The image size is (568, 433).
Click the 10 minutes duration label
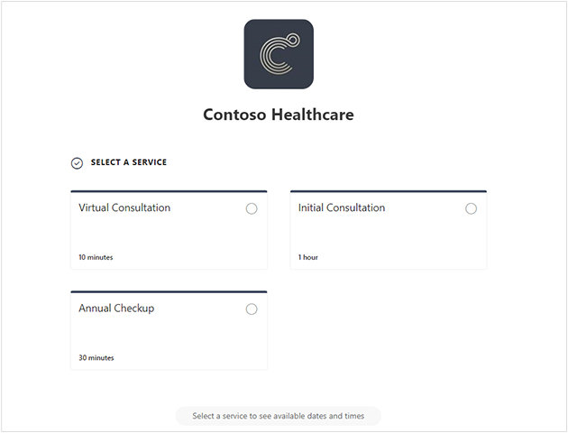point(96,257)
